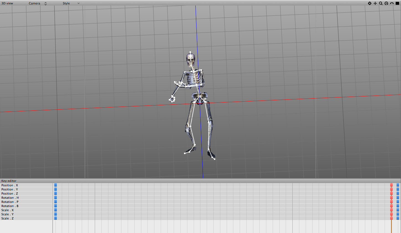Pick the Rotation . B track label
401x233 pixels.
[x=10, y=206]
